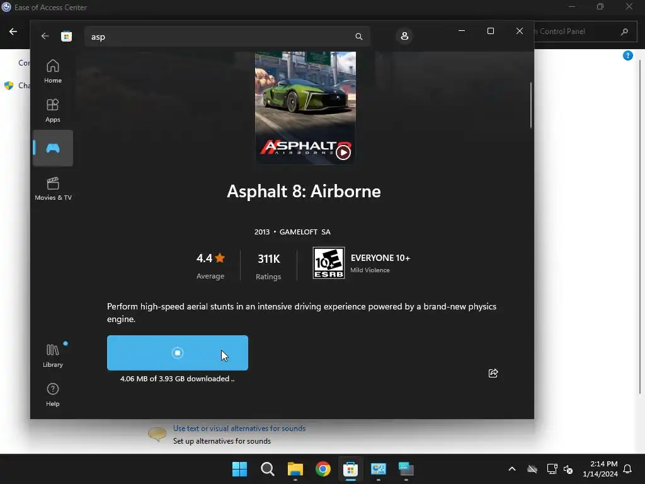Show hidden system tray icons
This screenshot has height=484, width=645.
coord(511,469)
